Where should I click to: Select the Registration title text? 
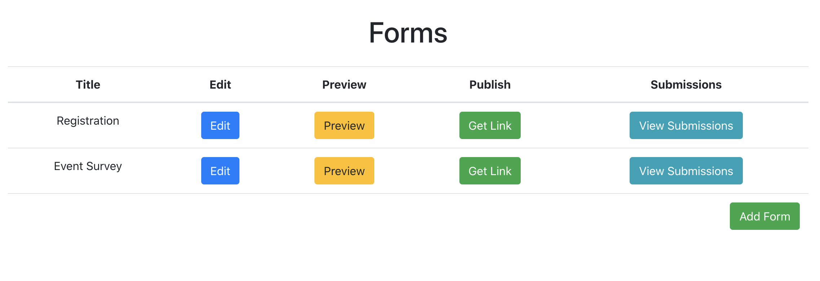click(88, 121)
